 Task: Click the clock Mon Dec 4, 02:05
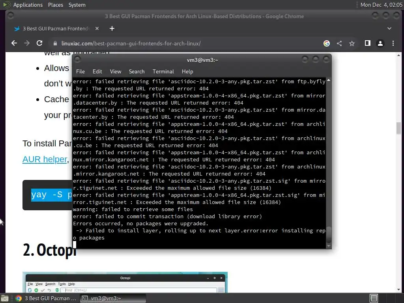pyautogui.click(x=381, y=5)
